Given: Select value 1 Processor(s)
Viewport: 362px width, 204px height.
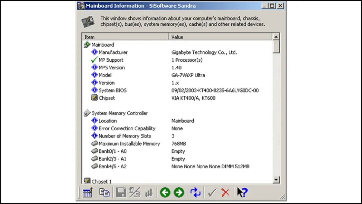Looking at the screenshot, I should 187,60.
